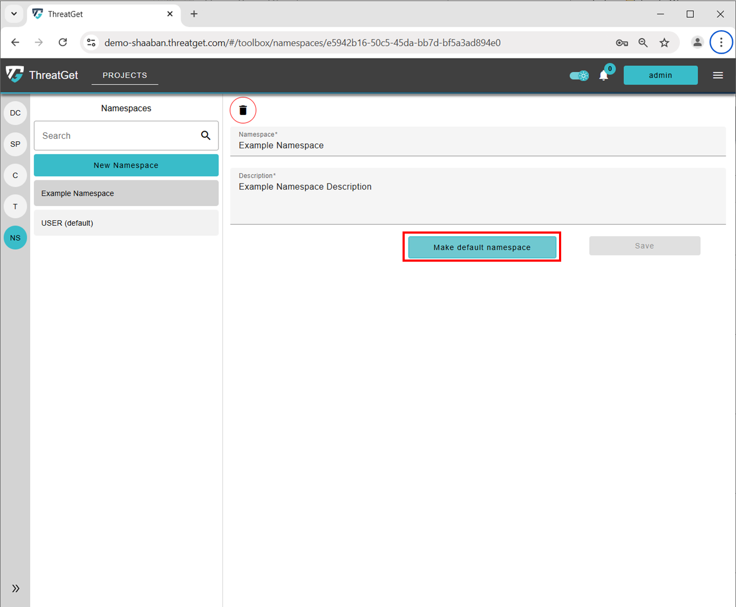
Task: Click the search magnifier in the Namespaces panel
Action: click(206, 135)
